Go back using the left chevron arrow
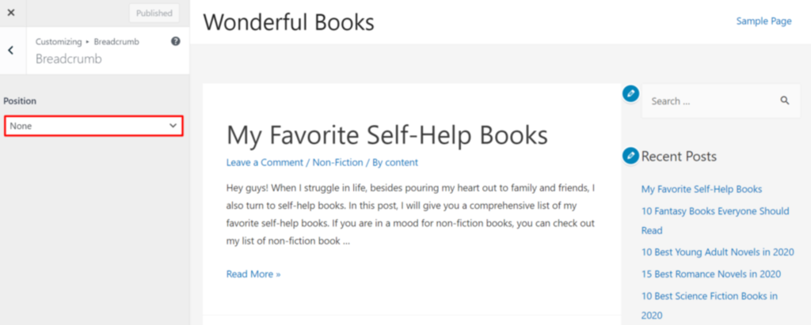811x325 pixels. point(11,50)
